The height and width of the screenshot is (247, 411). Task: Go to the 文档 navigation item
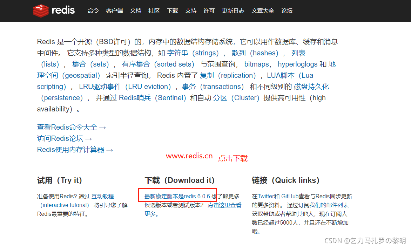[135, 11]
